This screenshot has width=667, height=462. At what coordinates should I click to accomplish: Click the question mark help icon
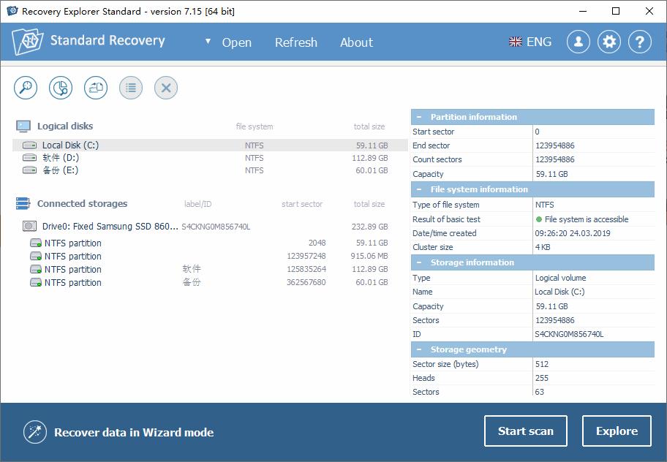640,42
